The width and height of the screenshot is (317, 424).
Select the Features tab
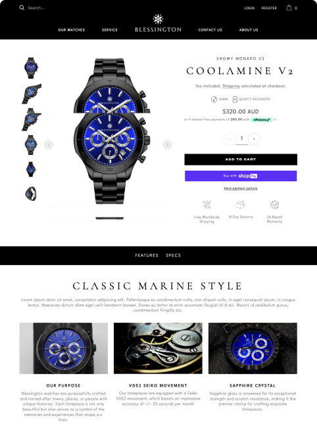pyautogui.click(x=147, y=255)
